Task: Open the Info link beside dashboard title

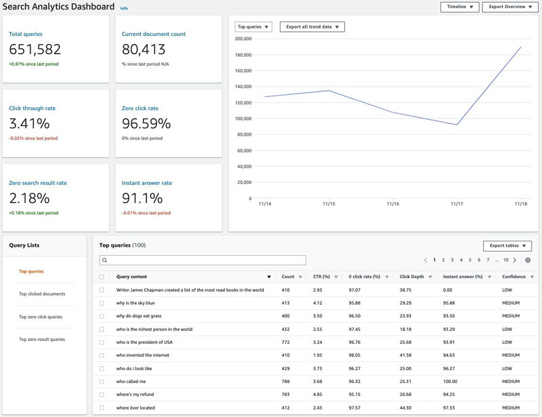Action: 123,8
